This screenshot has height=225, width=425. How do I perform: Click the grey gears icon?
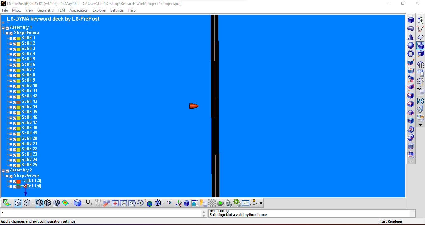pyautogui.click(x=229, y=203)
